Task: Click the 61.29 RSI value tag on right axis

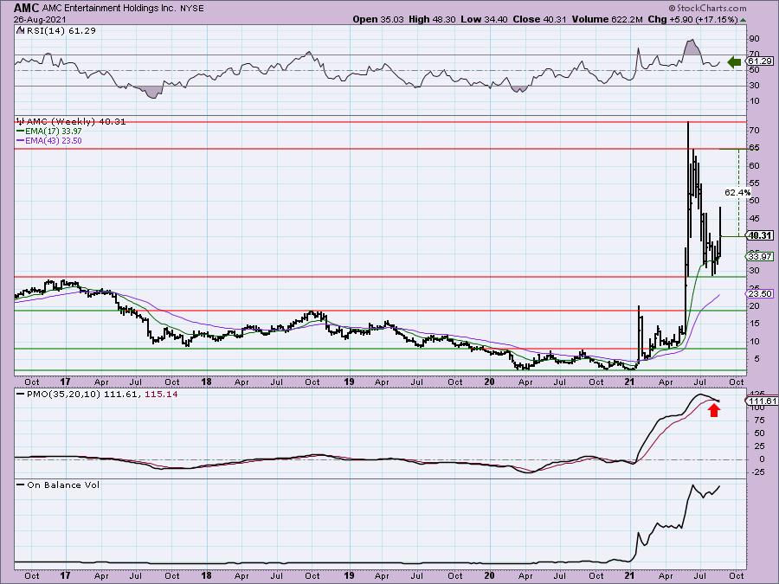Action: (x=760, y=61)
